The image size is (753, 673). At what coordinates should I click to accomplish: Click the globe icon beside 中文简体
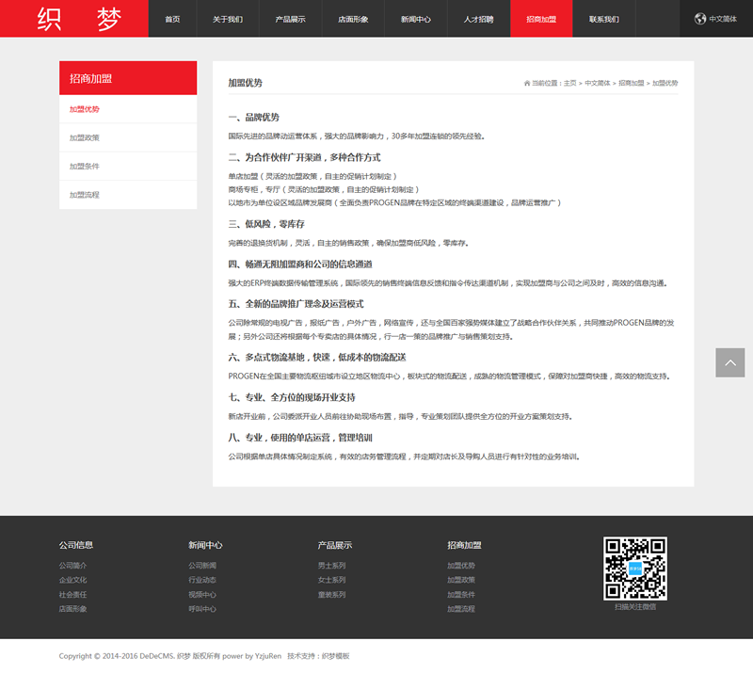point(699,19)
